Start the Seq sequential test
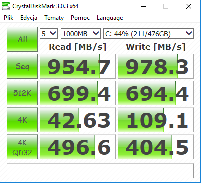 tap(22, 66)
